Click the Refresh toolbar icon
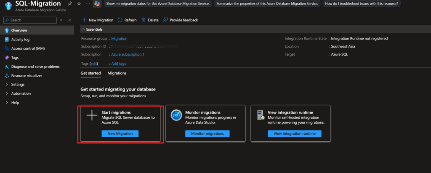 120,20
